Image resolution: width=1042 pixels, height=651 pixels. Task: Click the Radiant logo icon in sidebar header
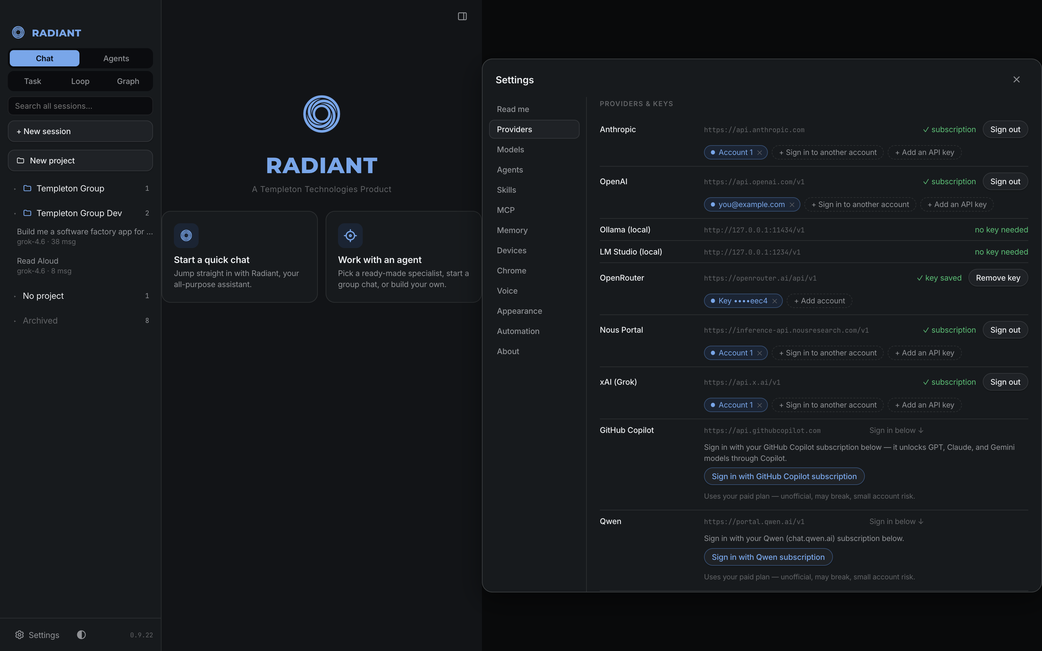pos(18,32)
